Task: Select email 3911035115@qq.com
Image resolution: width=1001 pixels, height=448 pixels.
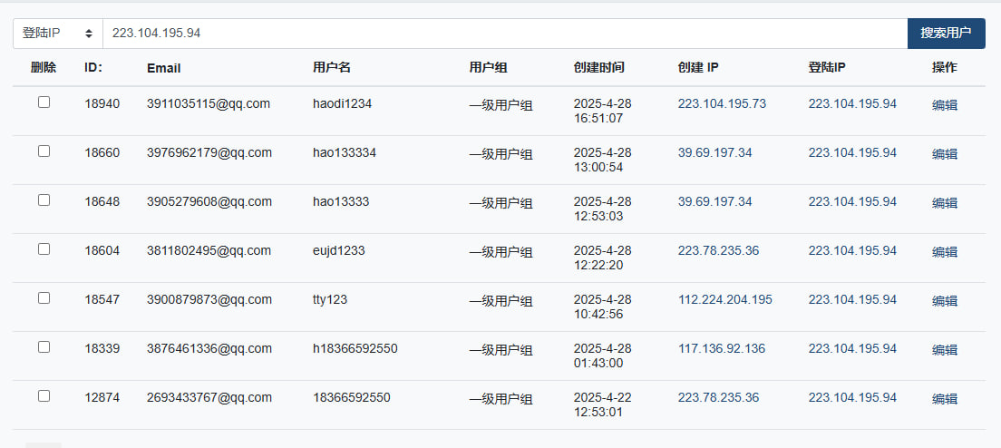Action: tap(209, 104)
